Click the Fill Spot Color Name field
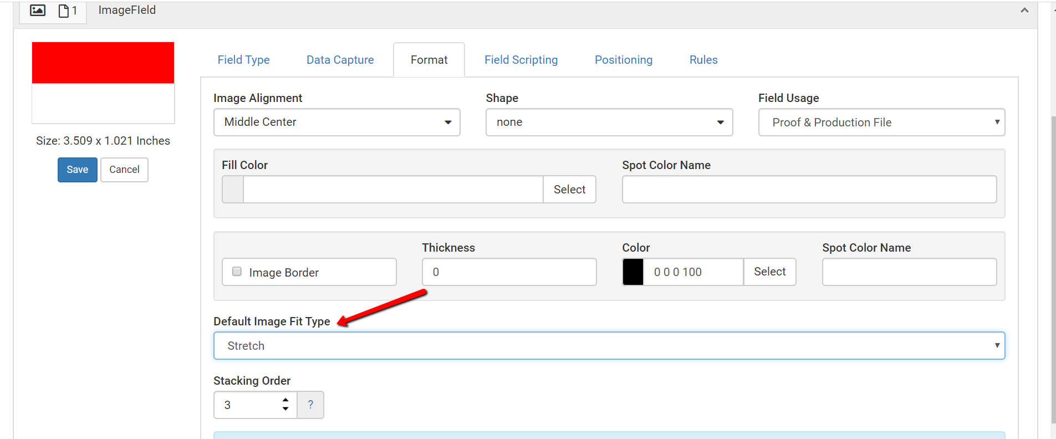1056x439 pixels. pos(809,190)
